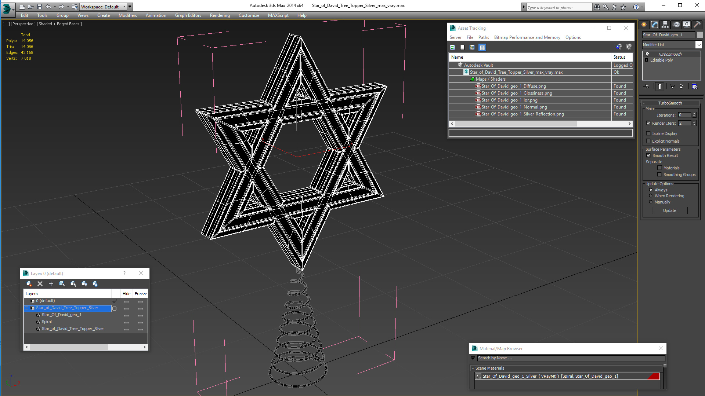Click Freeze/Unfreeze All Layers icon
Screen dimensions: 705x396
point(95,284)
